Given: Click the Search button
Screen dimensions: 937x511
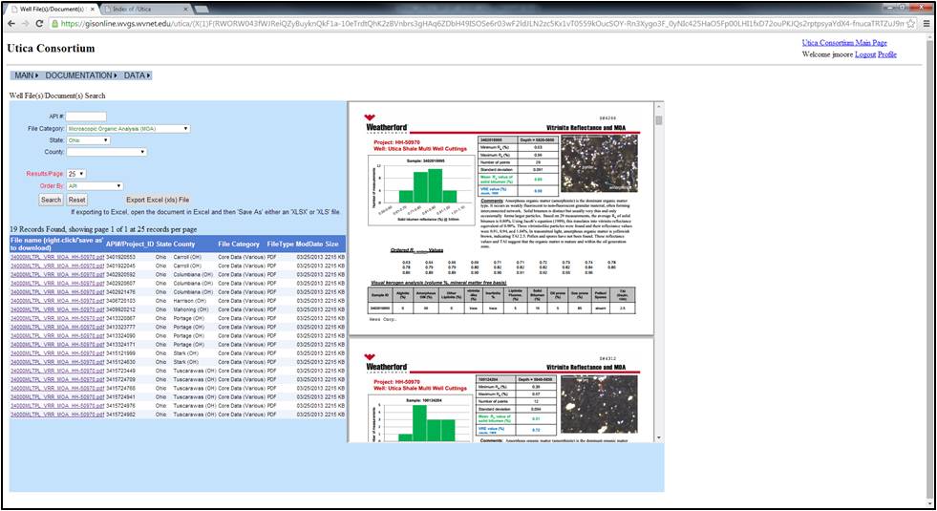Looking at the screenshot, I should 51,200.
